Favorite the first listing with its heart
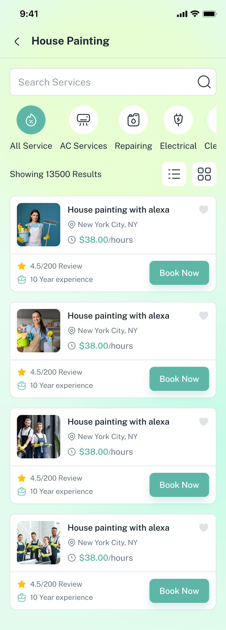Screen dimensions: 226x630 (x=204, y=209)
